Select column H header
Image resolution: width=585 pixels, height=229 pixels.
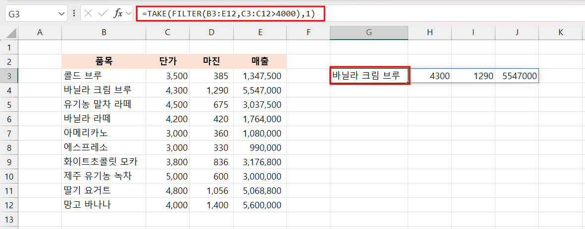point(430,32)
